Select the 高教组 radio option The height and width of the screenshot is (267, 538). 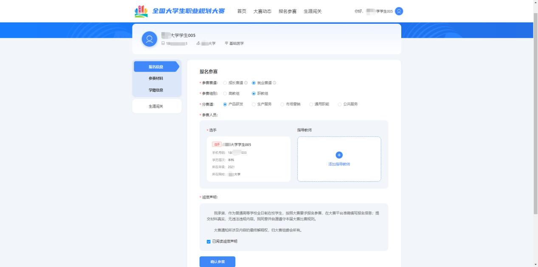225,93
